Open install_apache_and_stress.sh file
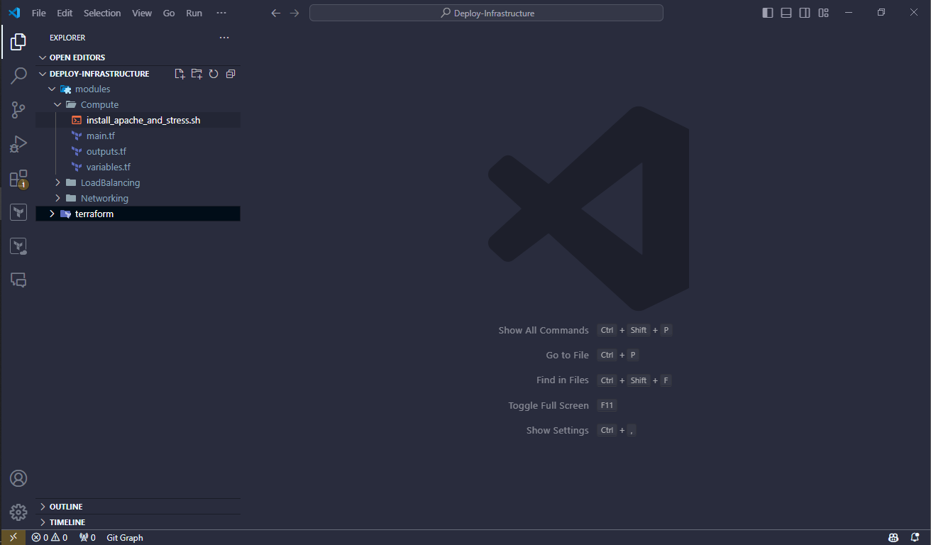The image size is (931, 545). pos(138,121)
